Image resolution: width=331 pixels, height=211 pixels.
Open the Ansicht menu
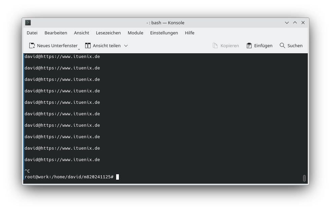(81, 33)
